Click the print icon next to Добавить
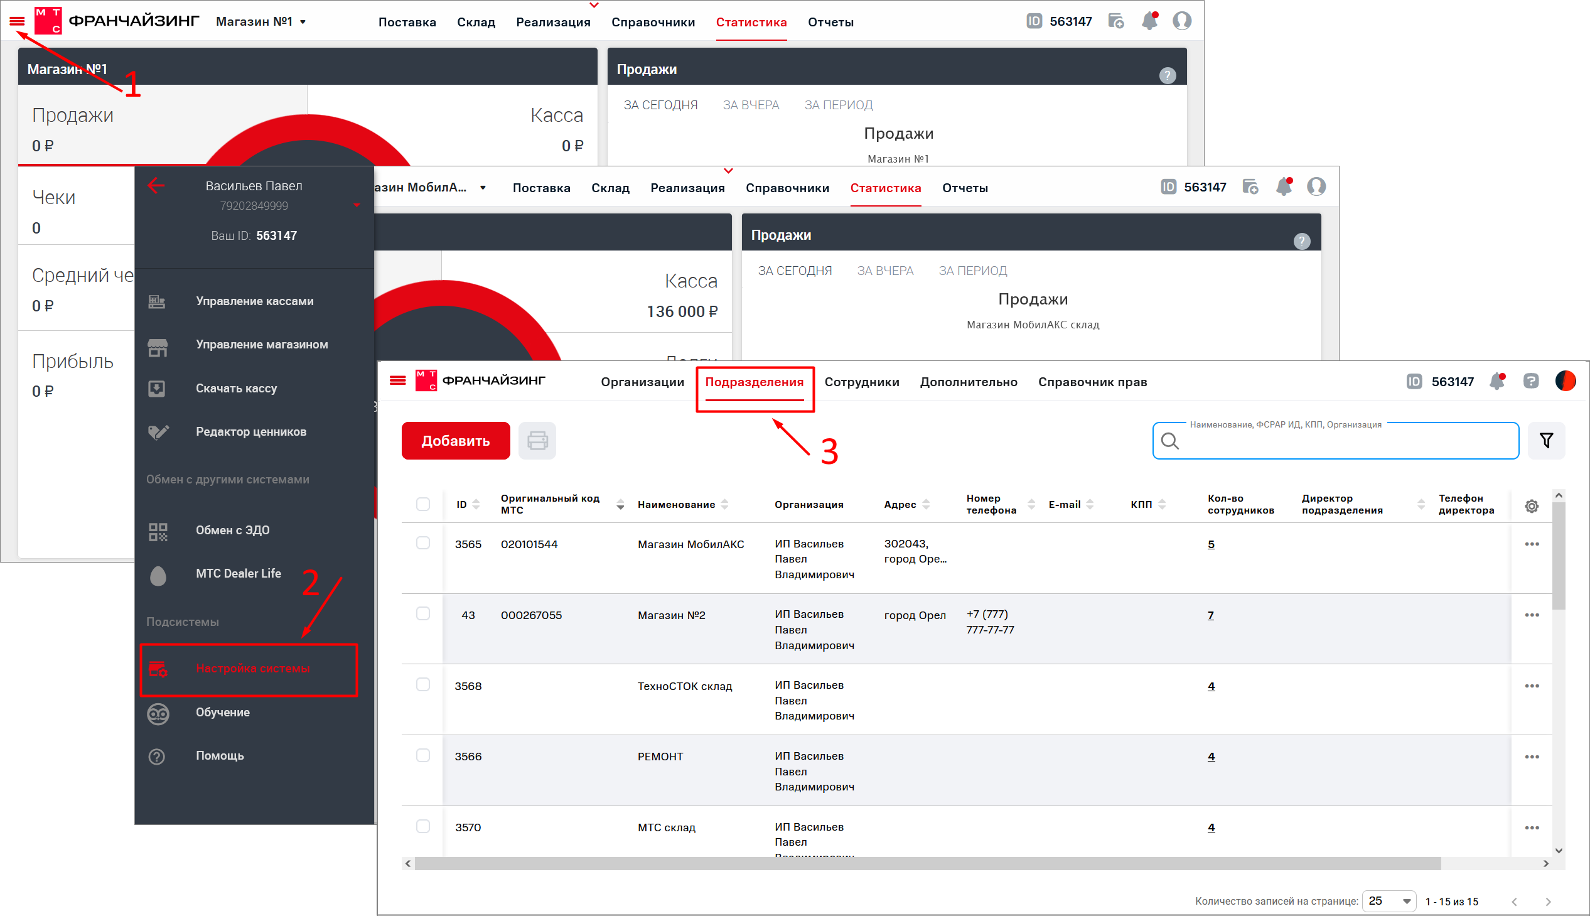The width and height of the screenshot is (1590, 916). tap(537, 440)
